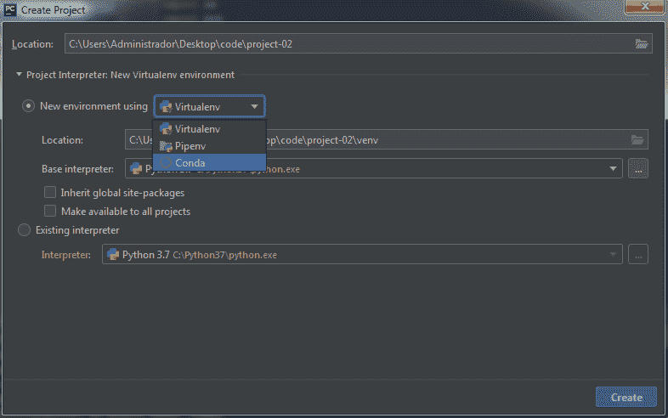
Task: Select the New environment using radio button
Action: [29, 106]
